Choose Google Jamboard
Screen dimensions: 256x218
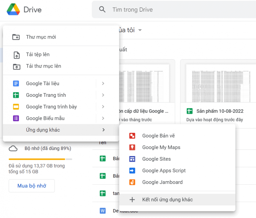pos(177,182)
